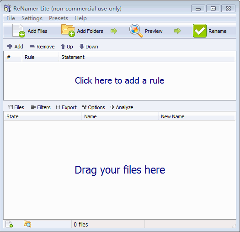Open the Analyze tool
The height and width of the screenshot is (232, 240).
tap(122, 107)
